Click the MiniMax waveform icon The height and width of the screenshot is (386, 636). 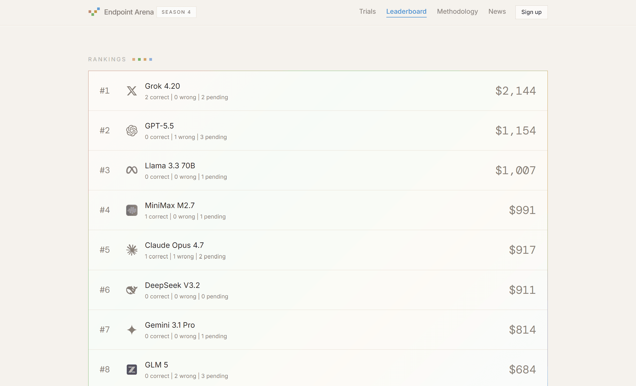(x=132, y=210)
